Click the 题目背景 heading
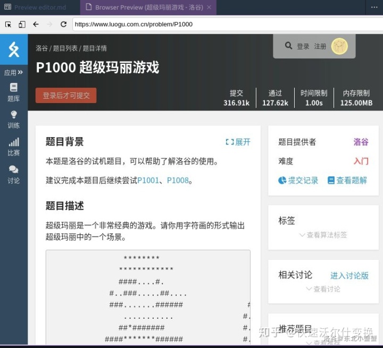The height and width of the screenshot is (348, 383). point(64,141)
